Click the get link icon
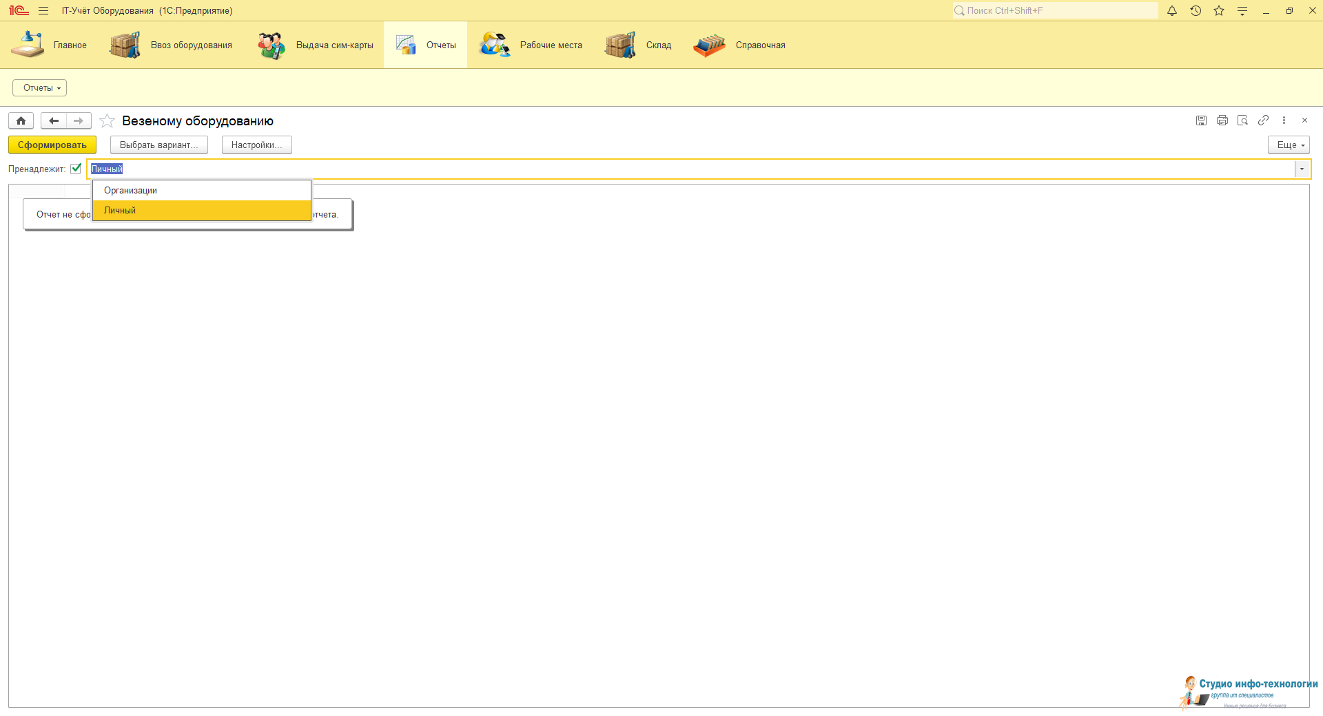This screenshot has height=716, width=1323. pyautogui.click(x=1263, y=120)
